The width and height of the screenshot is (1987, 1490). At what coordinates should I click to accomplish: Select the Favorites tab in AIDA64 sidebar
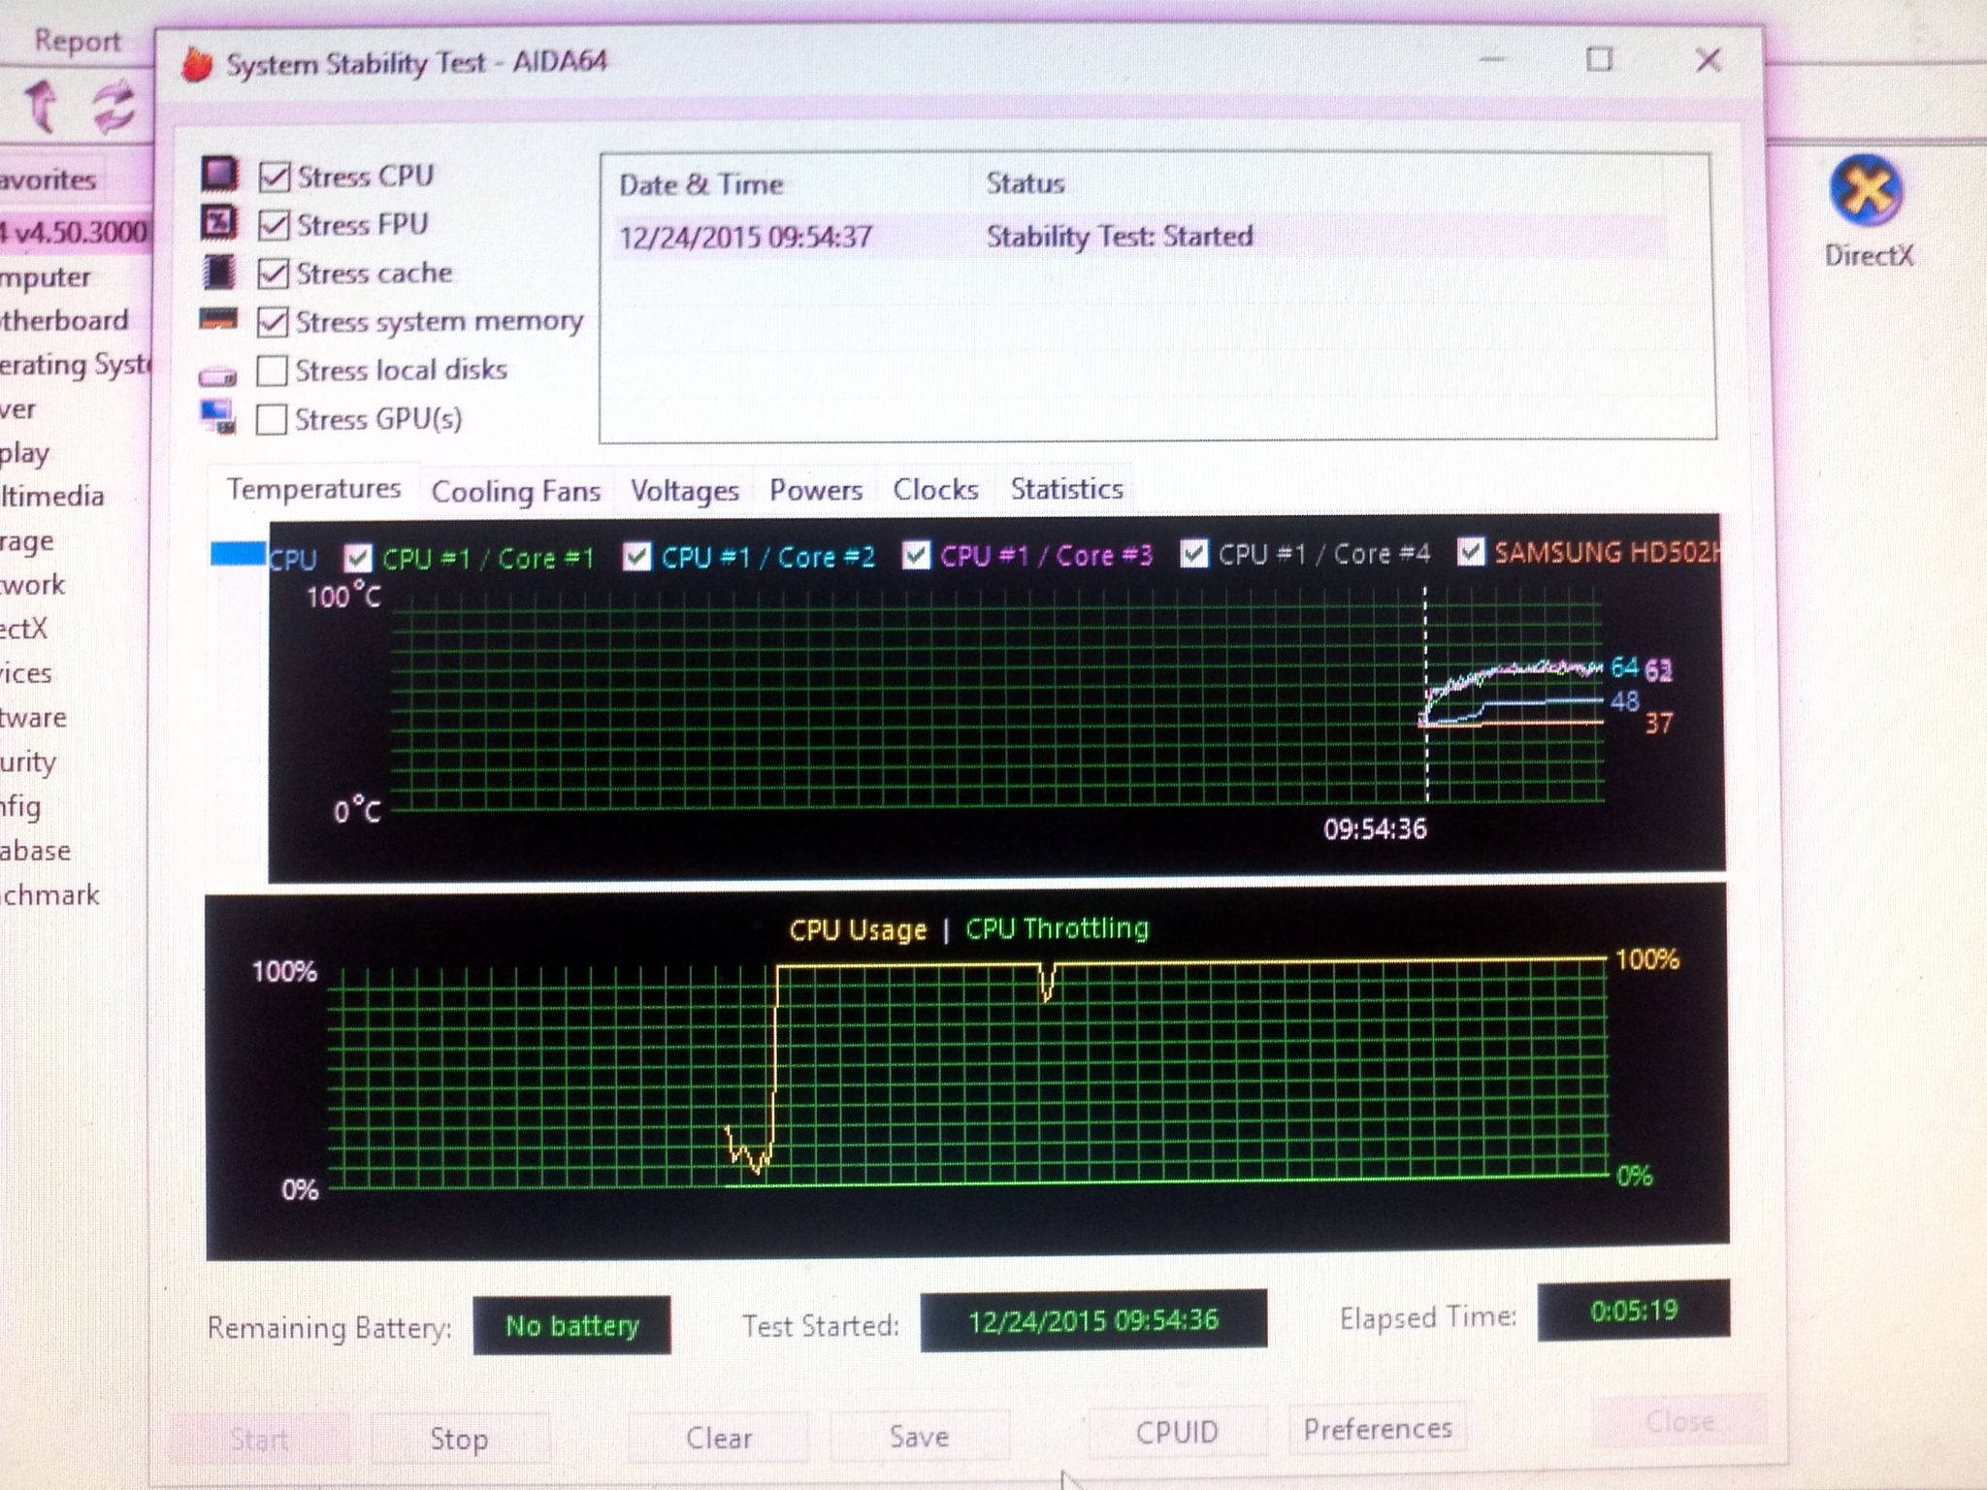49,179
